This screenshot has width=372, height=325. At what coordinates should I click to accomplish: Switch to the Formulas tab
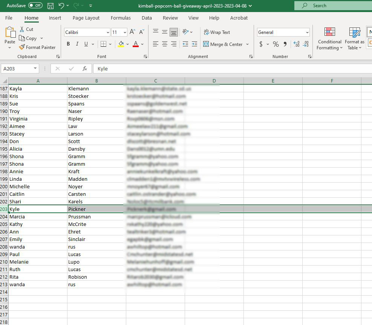point(121,18)
